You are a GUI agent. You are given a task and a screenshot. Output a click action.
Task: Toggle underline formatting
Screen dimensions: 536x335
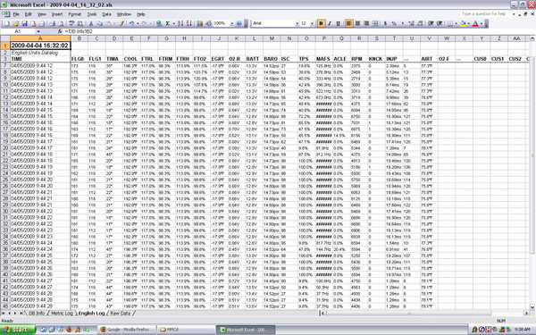338,23
